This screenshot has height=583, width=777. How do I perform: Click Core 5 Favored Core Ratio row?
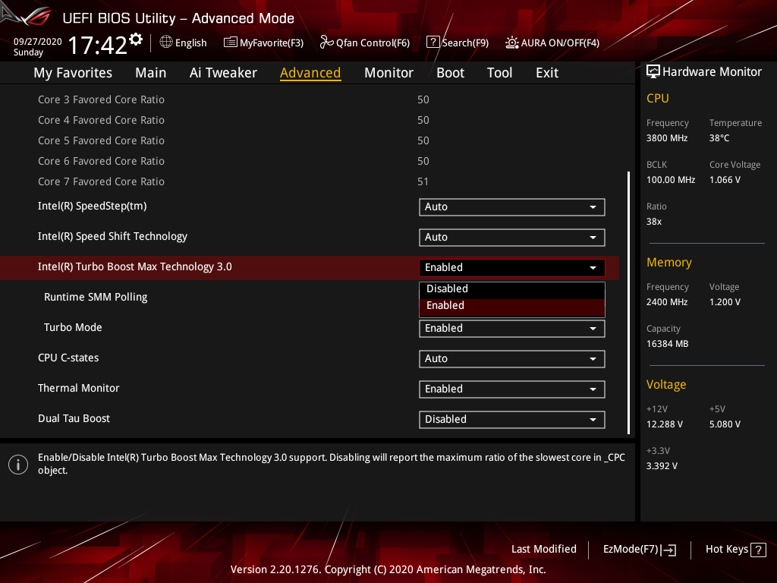[233, 140]
